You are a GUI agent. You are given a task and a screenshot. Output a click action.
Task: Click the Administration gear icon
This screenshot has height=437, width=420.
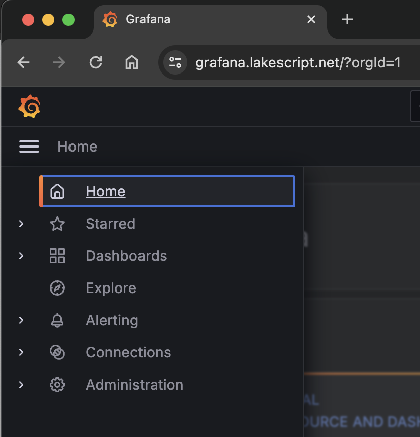pyautogui.click(x=57, y=385)
